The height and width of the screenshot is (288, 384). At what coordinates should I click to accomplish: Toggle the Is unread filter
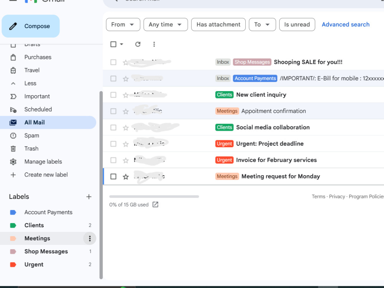pyautogui.click(x=297, y=25)
